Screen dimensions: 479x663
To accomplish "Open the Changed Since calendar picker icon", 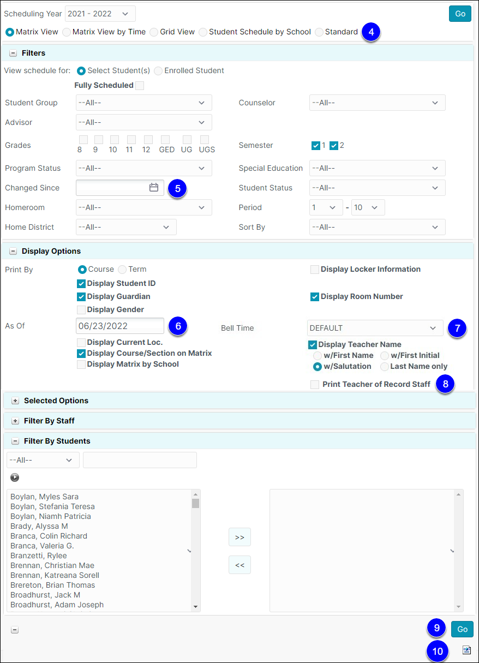I will click(x=154, y=187).
